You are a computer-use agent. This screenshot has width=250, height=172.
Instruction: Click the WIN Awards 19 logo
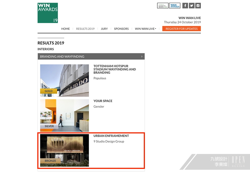pyautogui.click(x=48, y=13)
